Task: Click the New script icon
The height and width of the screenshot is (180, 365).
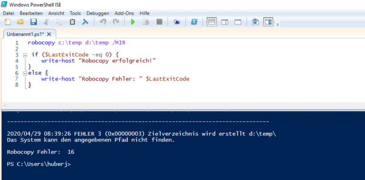Action: 8,22
